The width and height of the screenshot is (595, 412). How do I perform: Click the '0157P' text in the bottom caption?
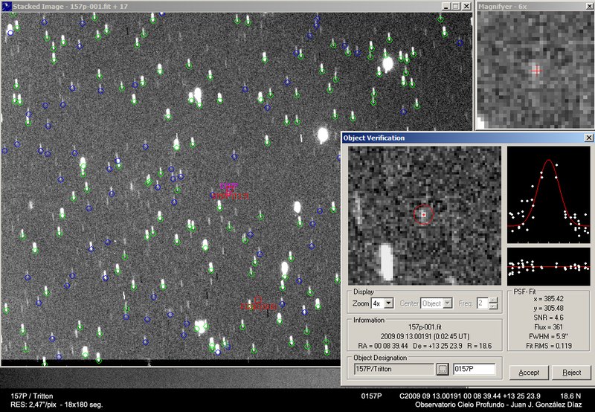click(371, 396)
